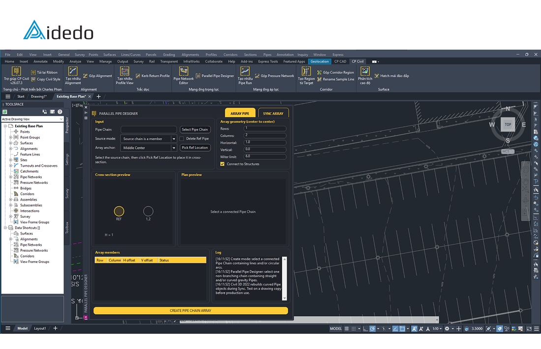Click Hatch mái đào đắp tool
Viewport: 541px width, 349px height.
[x=391, y=76]
